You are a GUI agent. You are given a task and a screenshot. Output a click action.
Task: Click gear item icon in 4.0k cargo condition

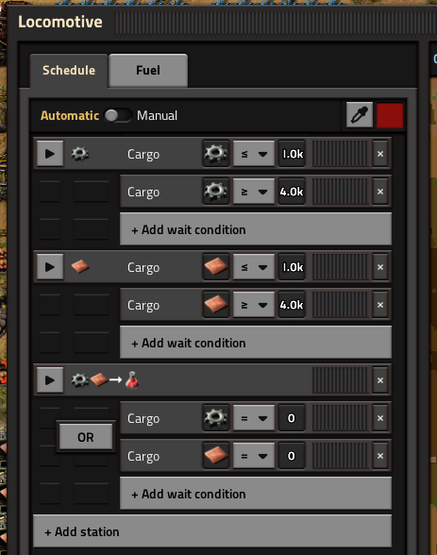point(216,192)
